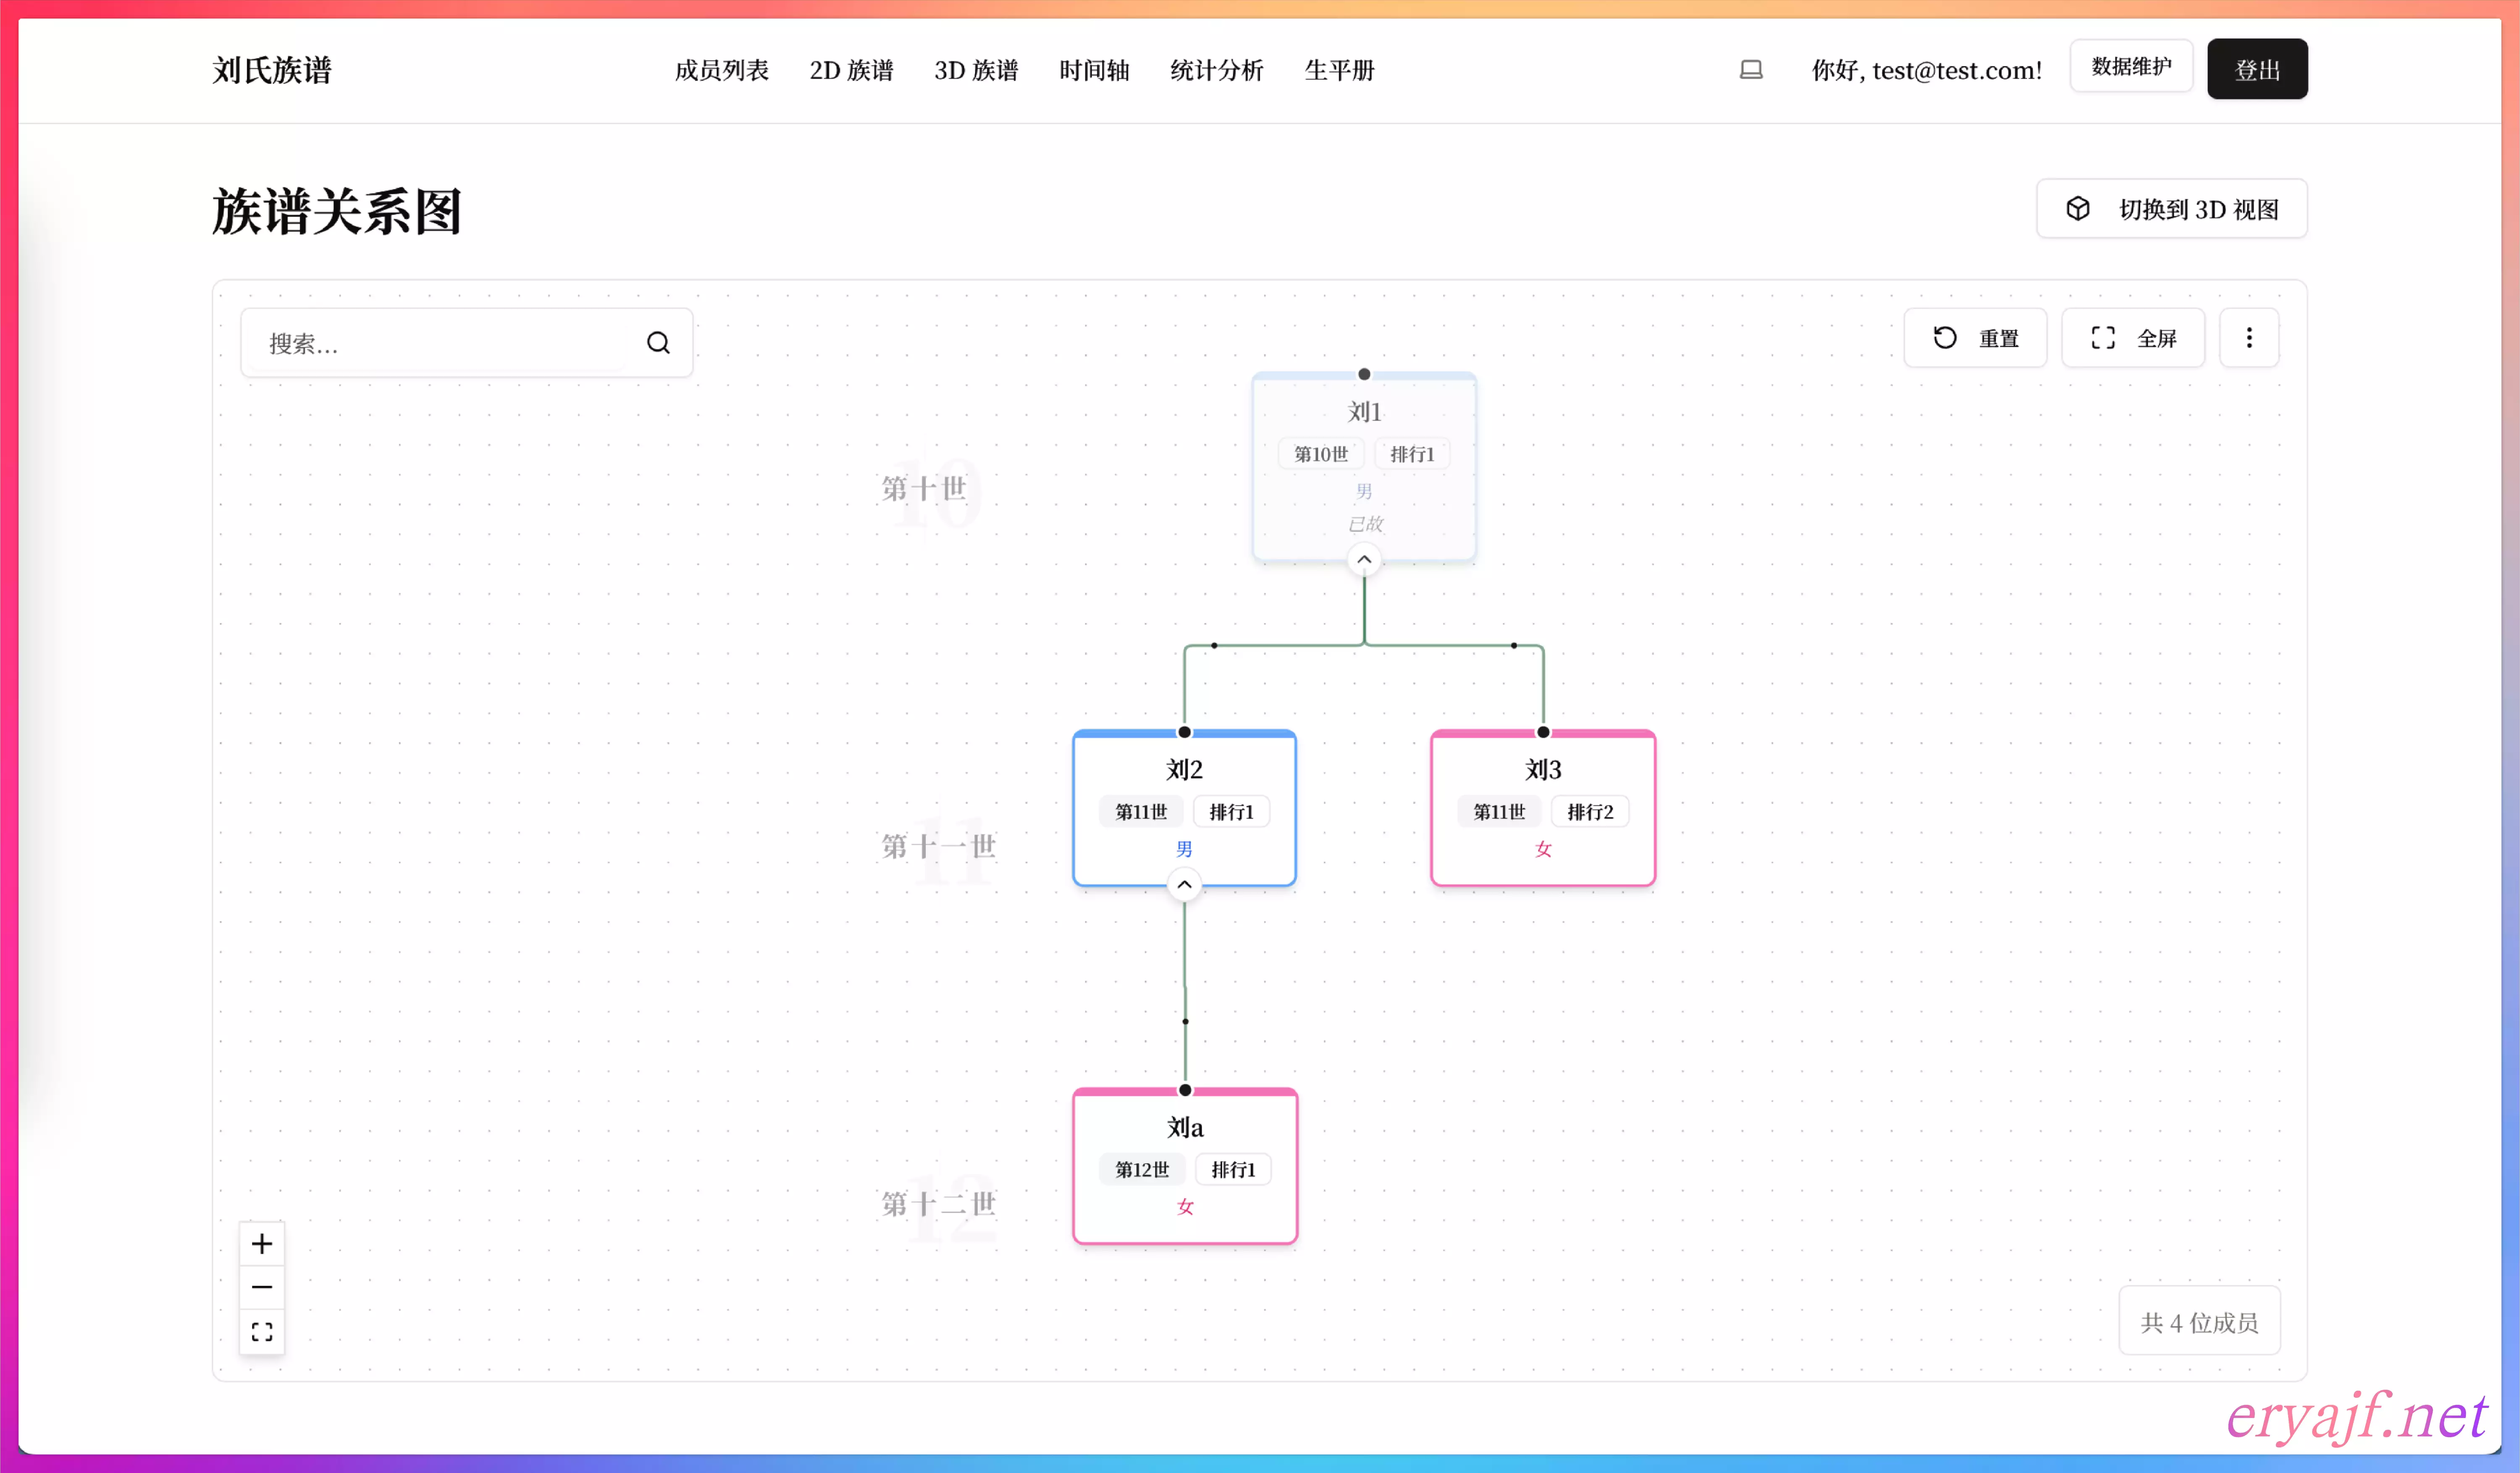Click the 已故 label on 刘1
This screenshot has height=1473, width=2520.
(1365, 524)
